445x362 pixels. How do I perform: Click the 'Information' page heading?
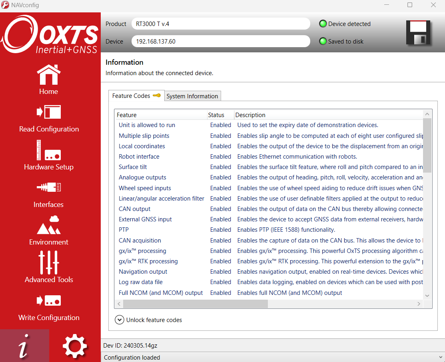click(124, 62)
